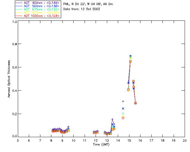
Task: Click the purple plus peak near 13.5 hours
Action: tap(112, 119)
